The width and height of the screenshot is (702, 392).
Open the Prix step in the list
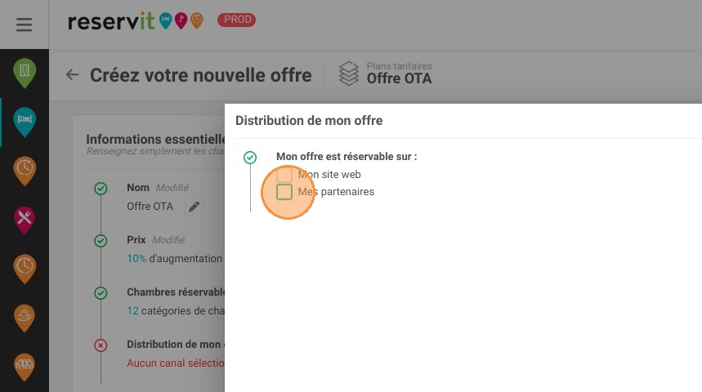click(136, 240)
